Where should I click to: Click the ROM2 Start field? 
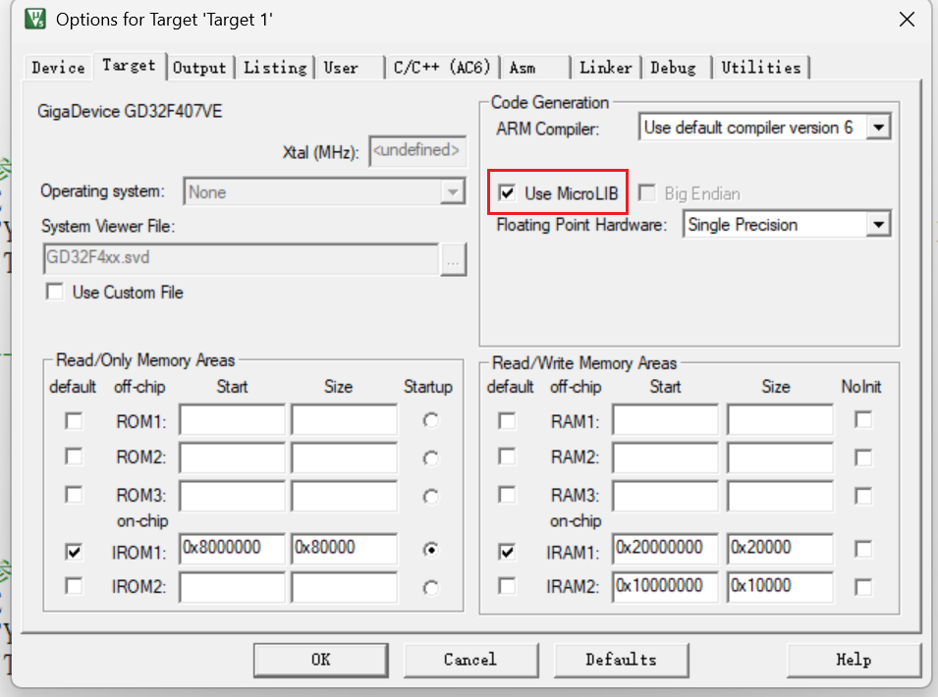tap(232, 457)
